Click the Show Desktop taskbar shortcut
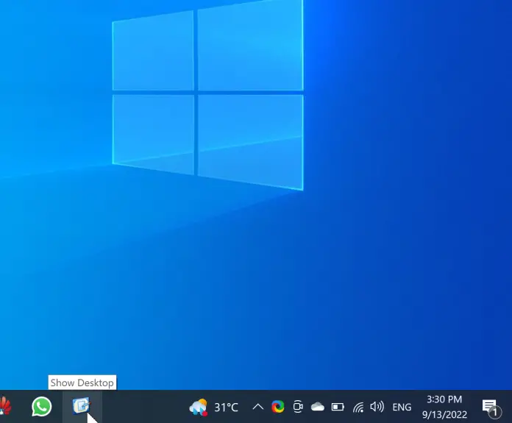 (x=82, y=406)
